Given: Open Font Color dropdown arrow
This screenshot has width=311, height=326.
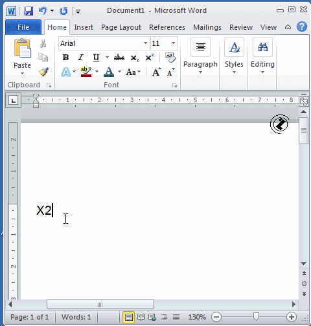Looking at the screenshot, I should pyautogui.click(x=119, y=72).
